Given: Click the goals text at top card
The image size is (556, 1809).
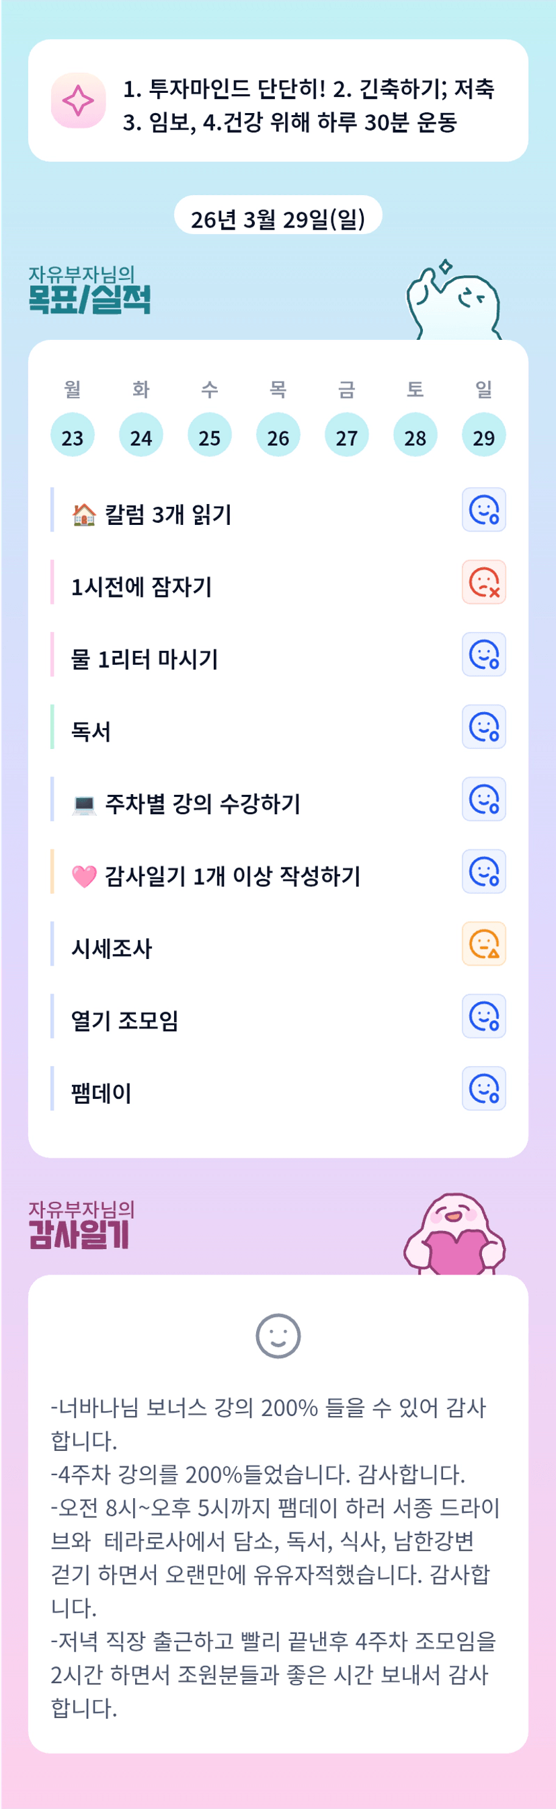Looking at the screenshot, I should click(309, 104).
